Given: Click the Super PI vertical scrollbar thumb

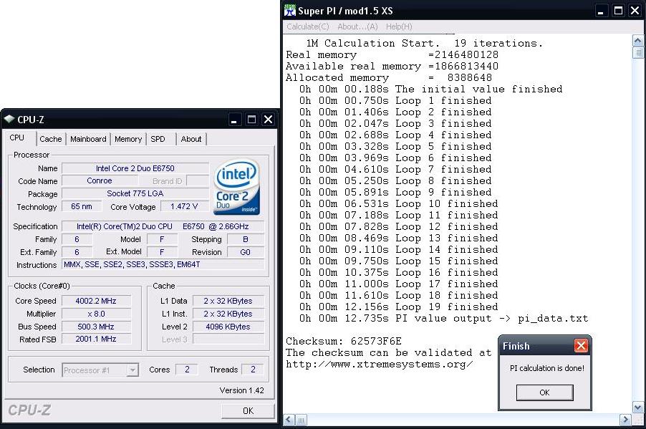Looking at the screenshot, I should click(x=637, y=53).
